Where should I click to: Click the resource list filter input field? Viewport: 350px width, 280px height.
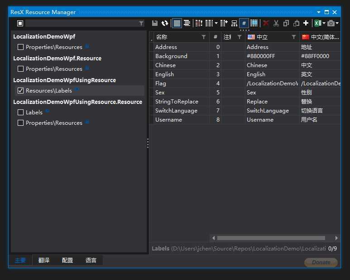point(82,23)
